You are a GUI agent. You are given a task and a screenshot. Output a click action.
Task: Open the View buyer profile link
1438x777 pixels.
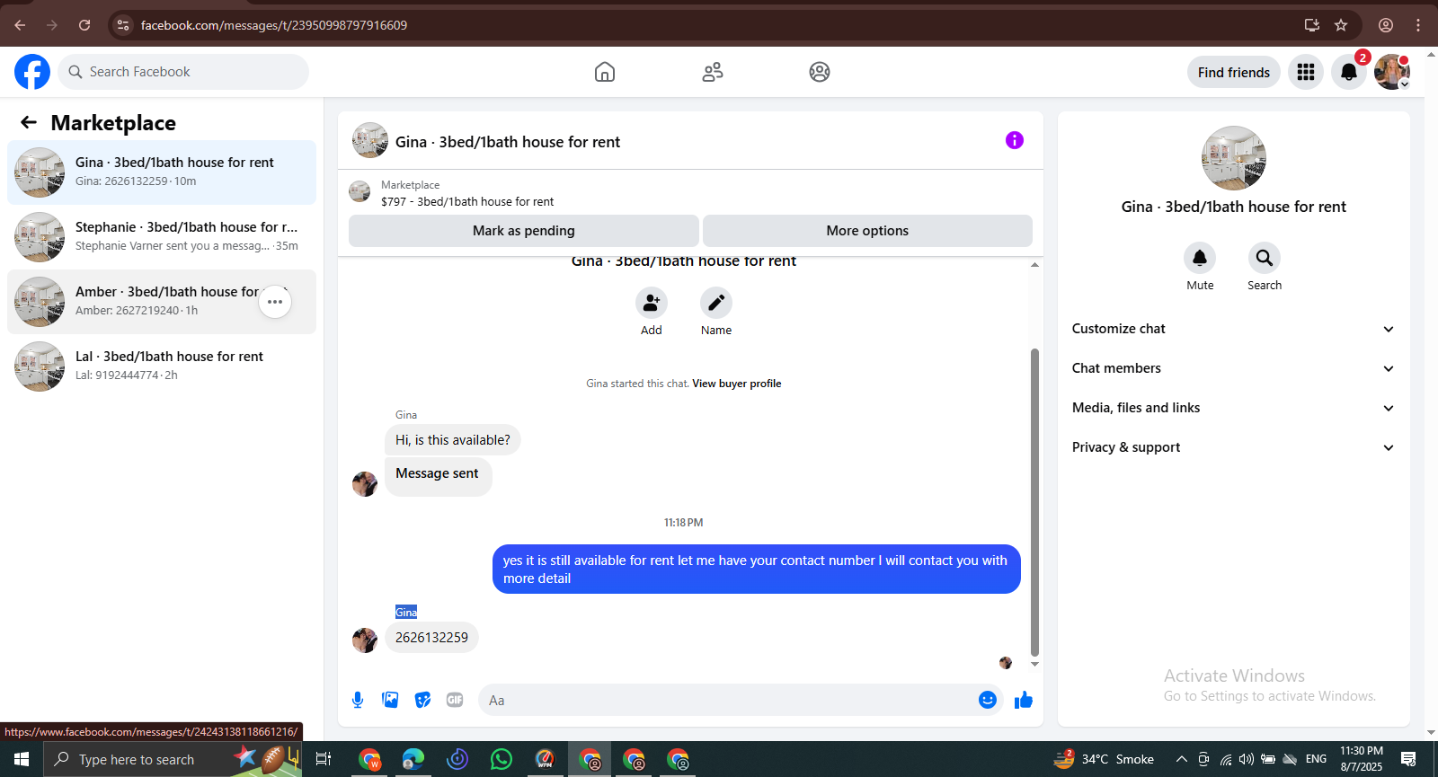[737, 384]
